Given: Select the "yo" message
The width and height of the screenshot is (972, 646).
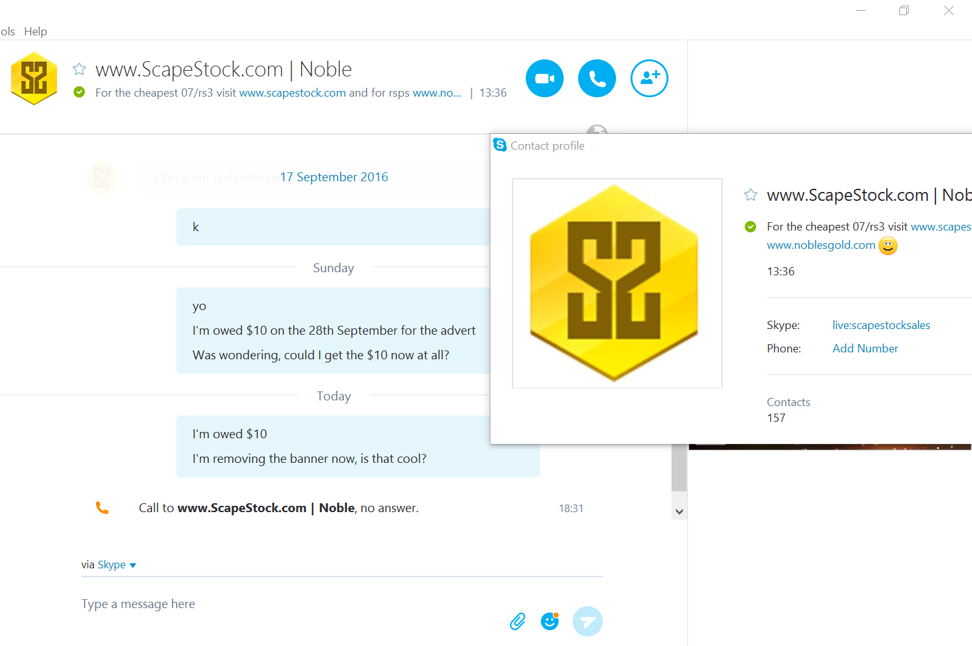Looking at the screenshot, I should click(x=199, y=306).
